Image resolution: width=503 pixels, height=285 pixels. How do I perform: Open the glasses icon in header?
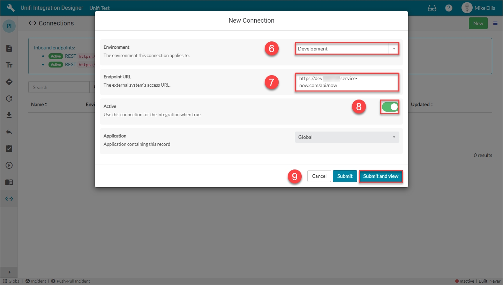pyautogui.click(x=432, y=8)
